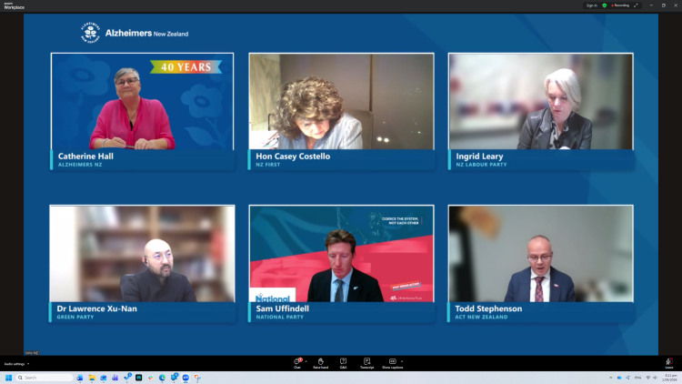This screenshot has width=682, height=384.
Task: Click the '40 YEARS' banner
Action: [x=186, y=66]
